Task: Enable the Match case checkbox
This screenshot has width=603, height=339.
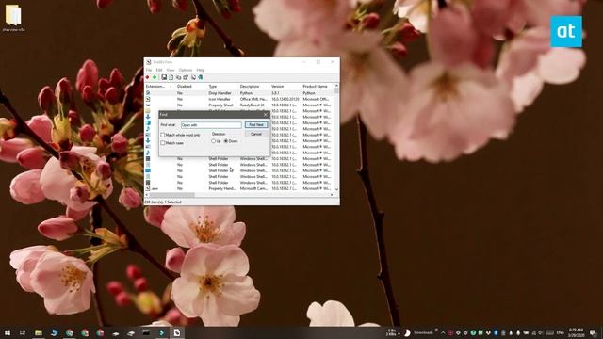Action: (163, 143)
